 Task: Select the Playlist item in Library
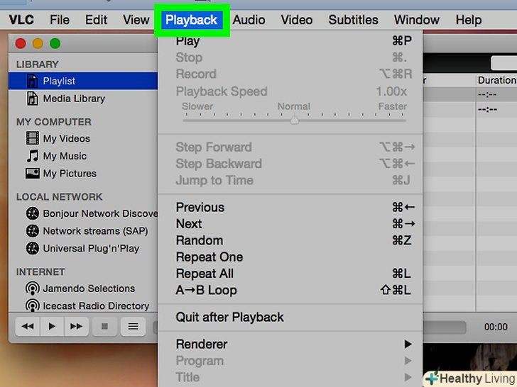83,81
